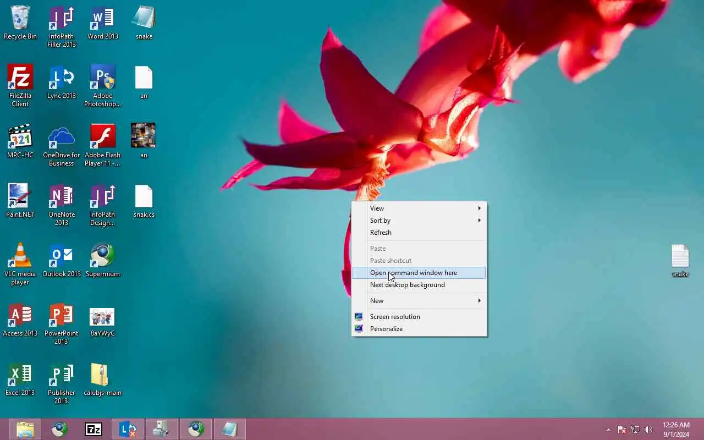Select the snake notepad icon beside Word 2013
Screen dimensions: 704x440
[x=144, y=23]
